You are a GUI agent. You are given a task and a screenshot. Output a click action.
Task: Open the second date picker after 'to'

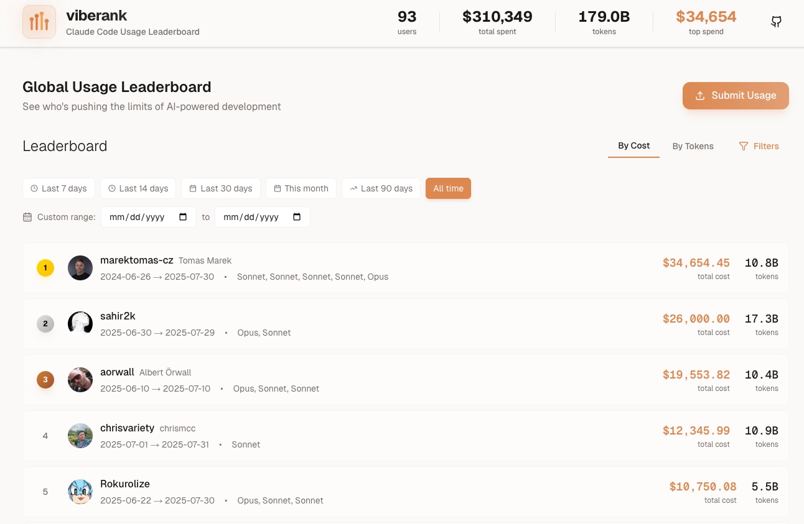tap(297, 216)
